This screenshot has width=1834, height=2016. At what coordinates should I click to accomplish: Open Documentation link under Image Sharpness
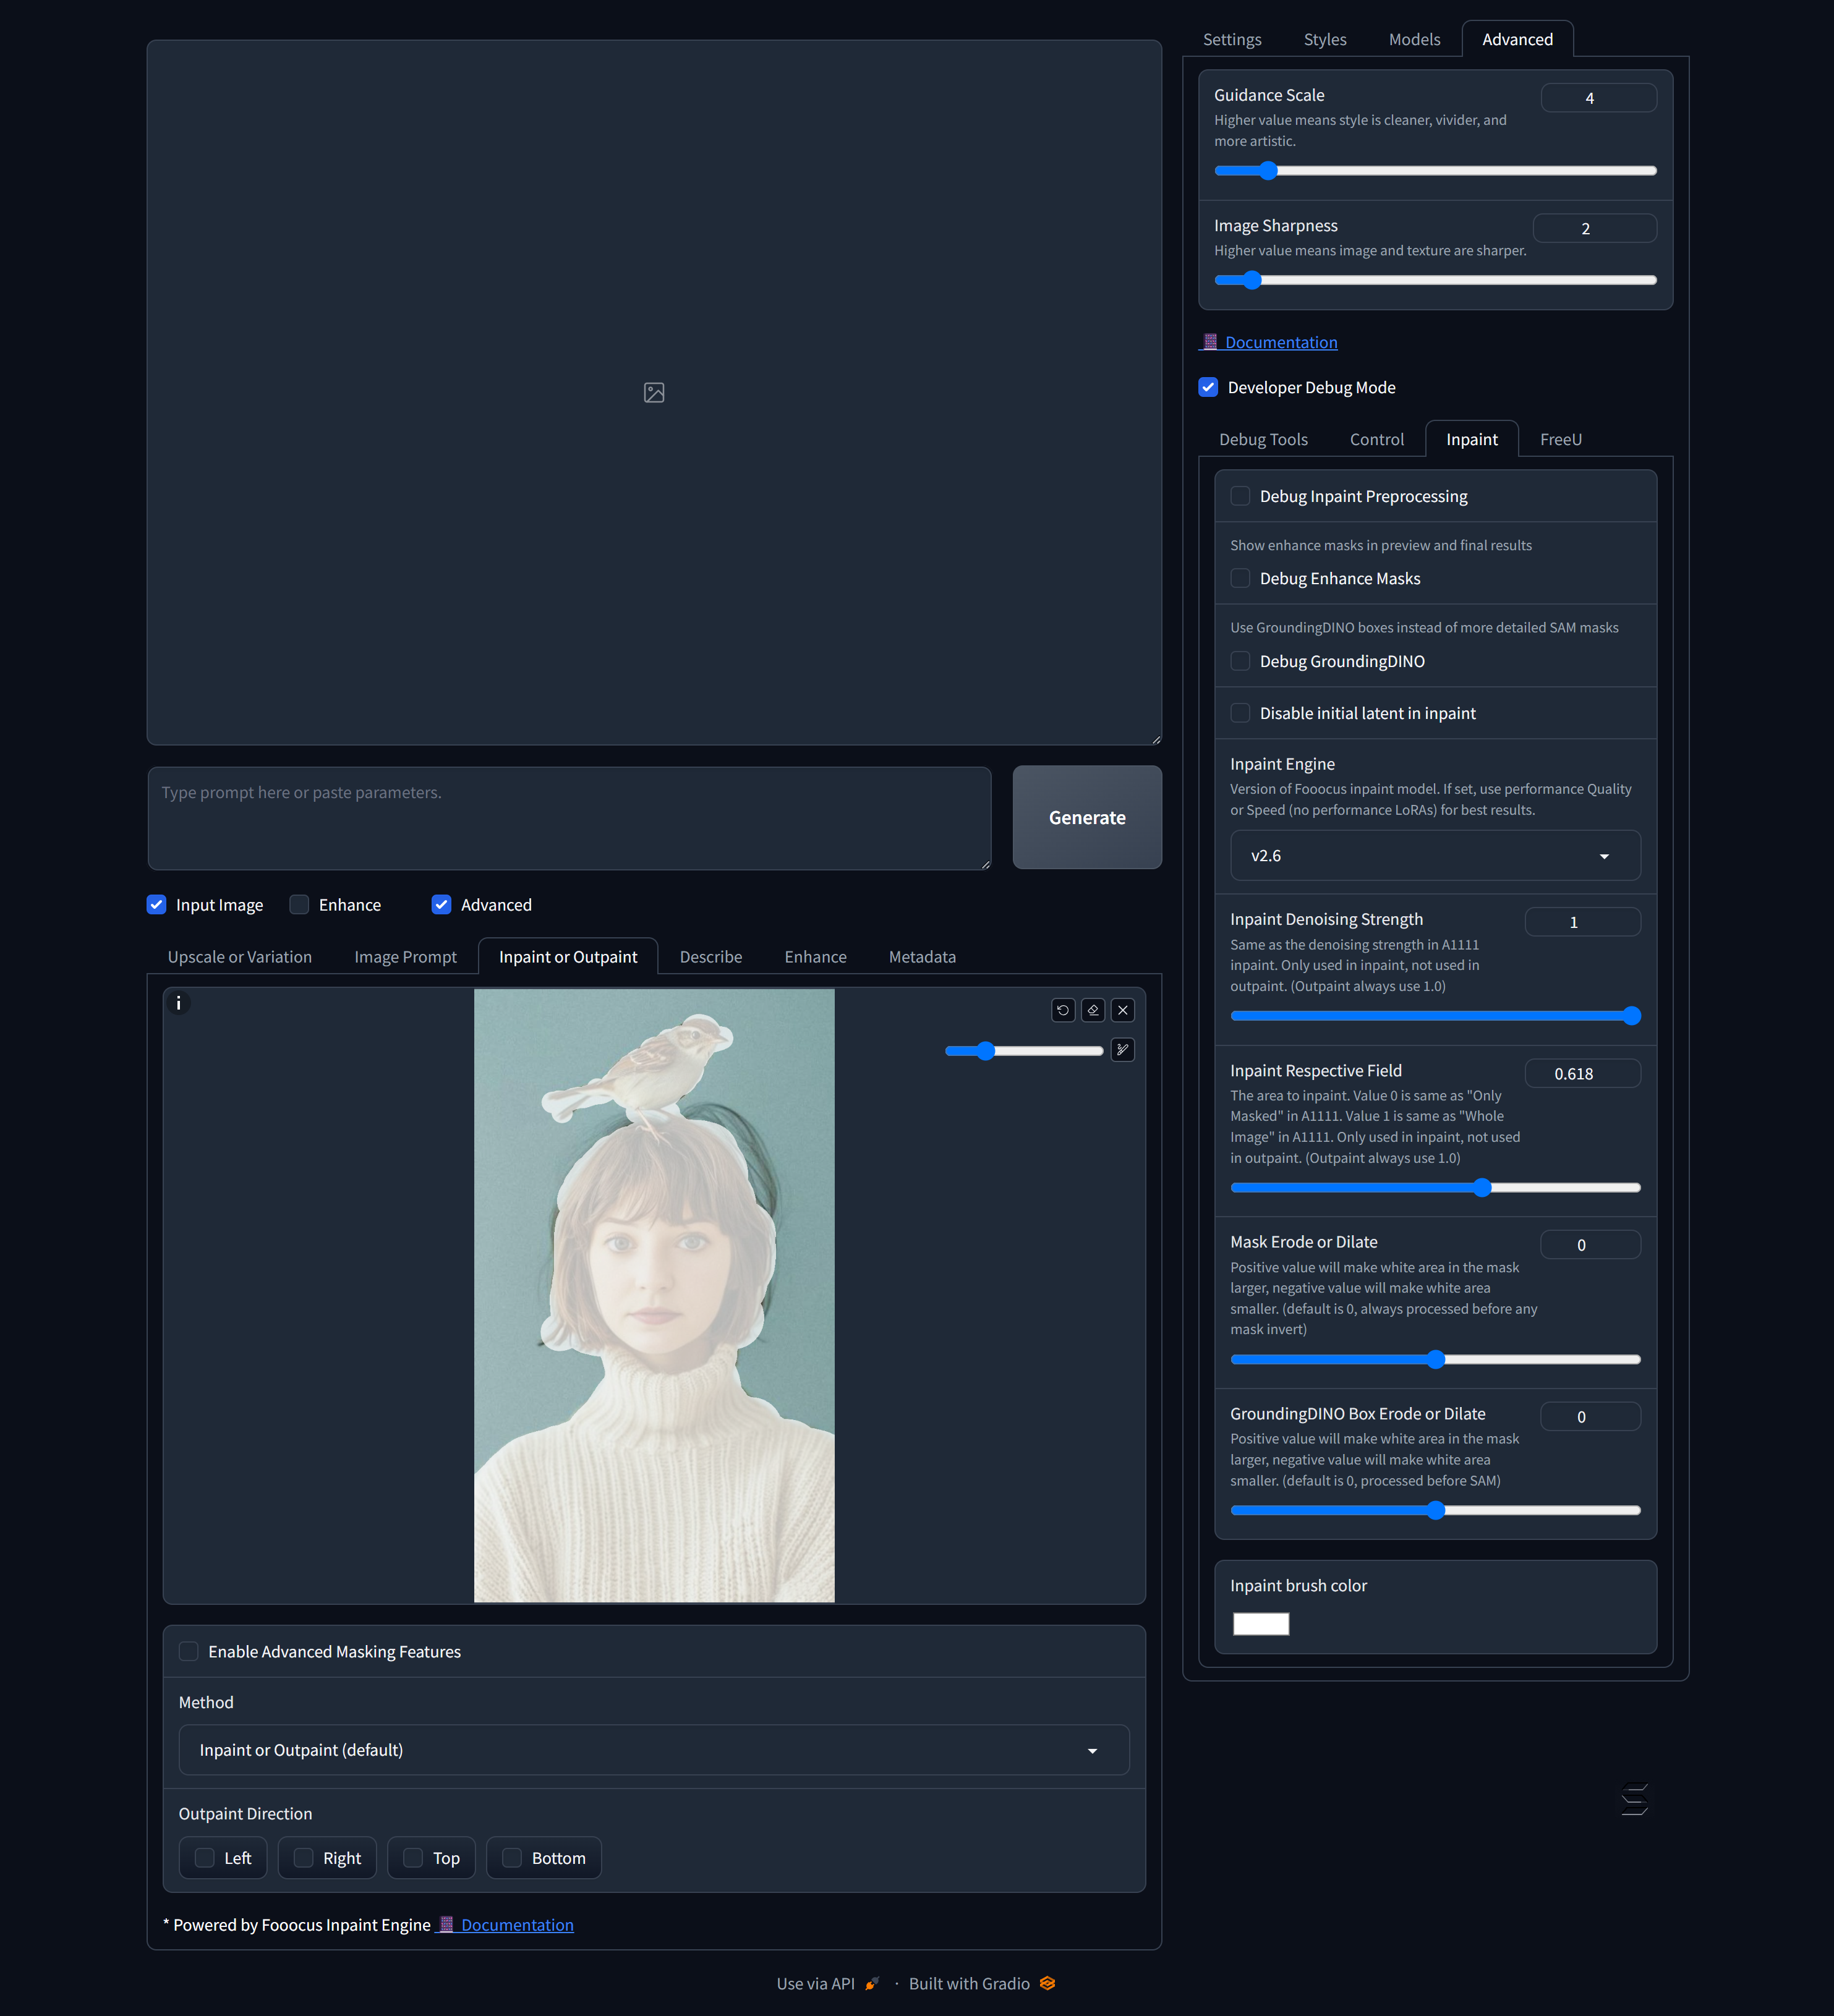coord(1280,342)
